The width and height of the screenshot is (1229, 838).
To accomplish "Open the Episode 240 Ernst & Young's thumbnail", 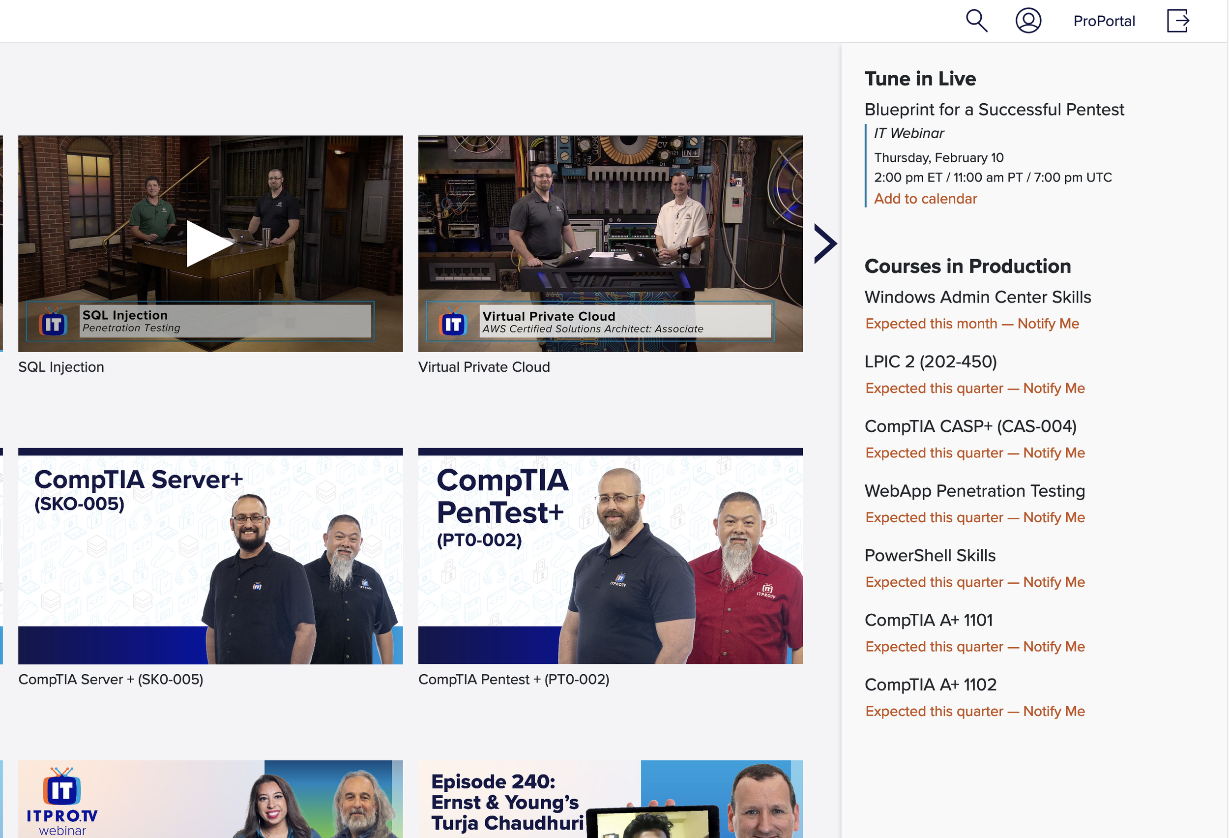I will [x=610, y=799].
